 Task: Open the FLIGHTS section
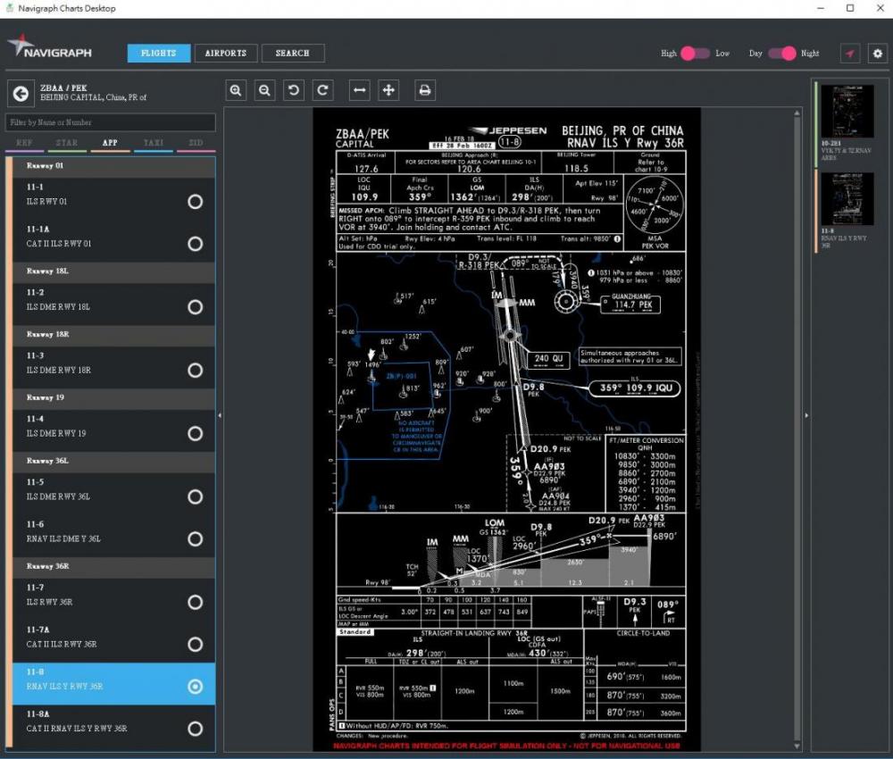(x=159, y=53)
